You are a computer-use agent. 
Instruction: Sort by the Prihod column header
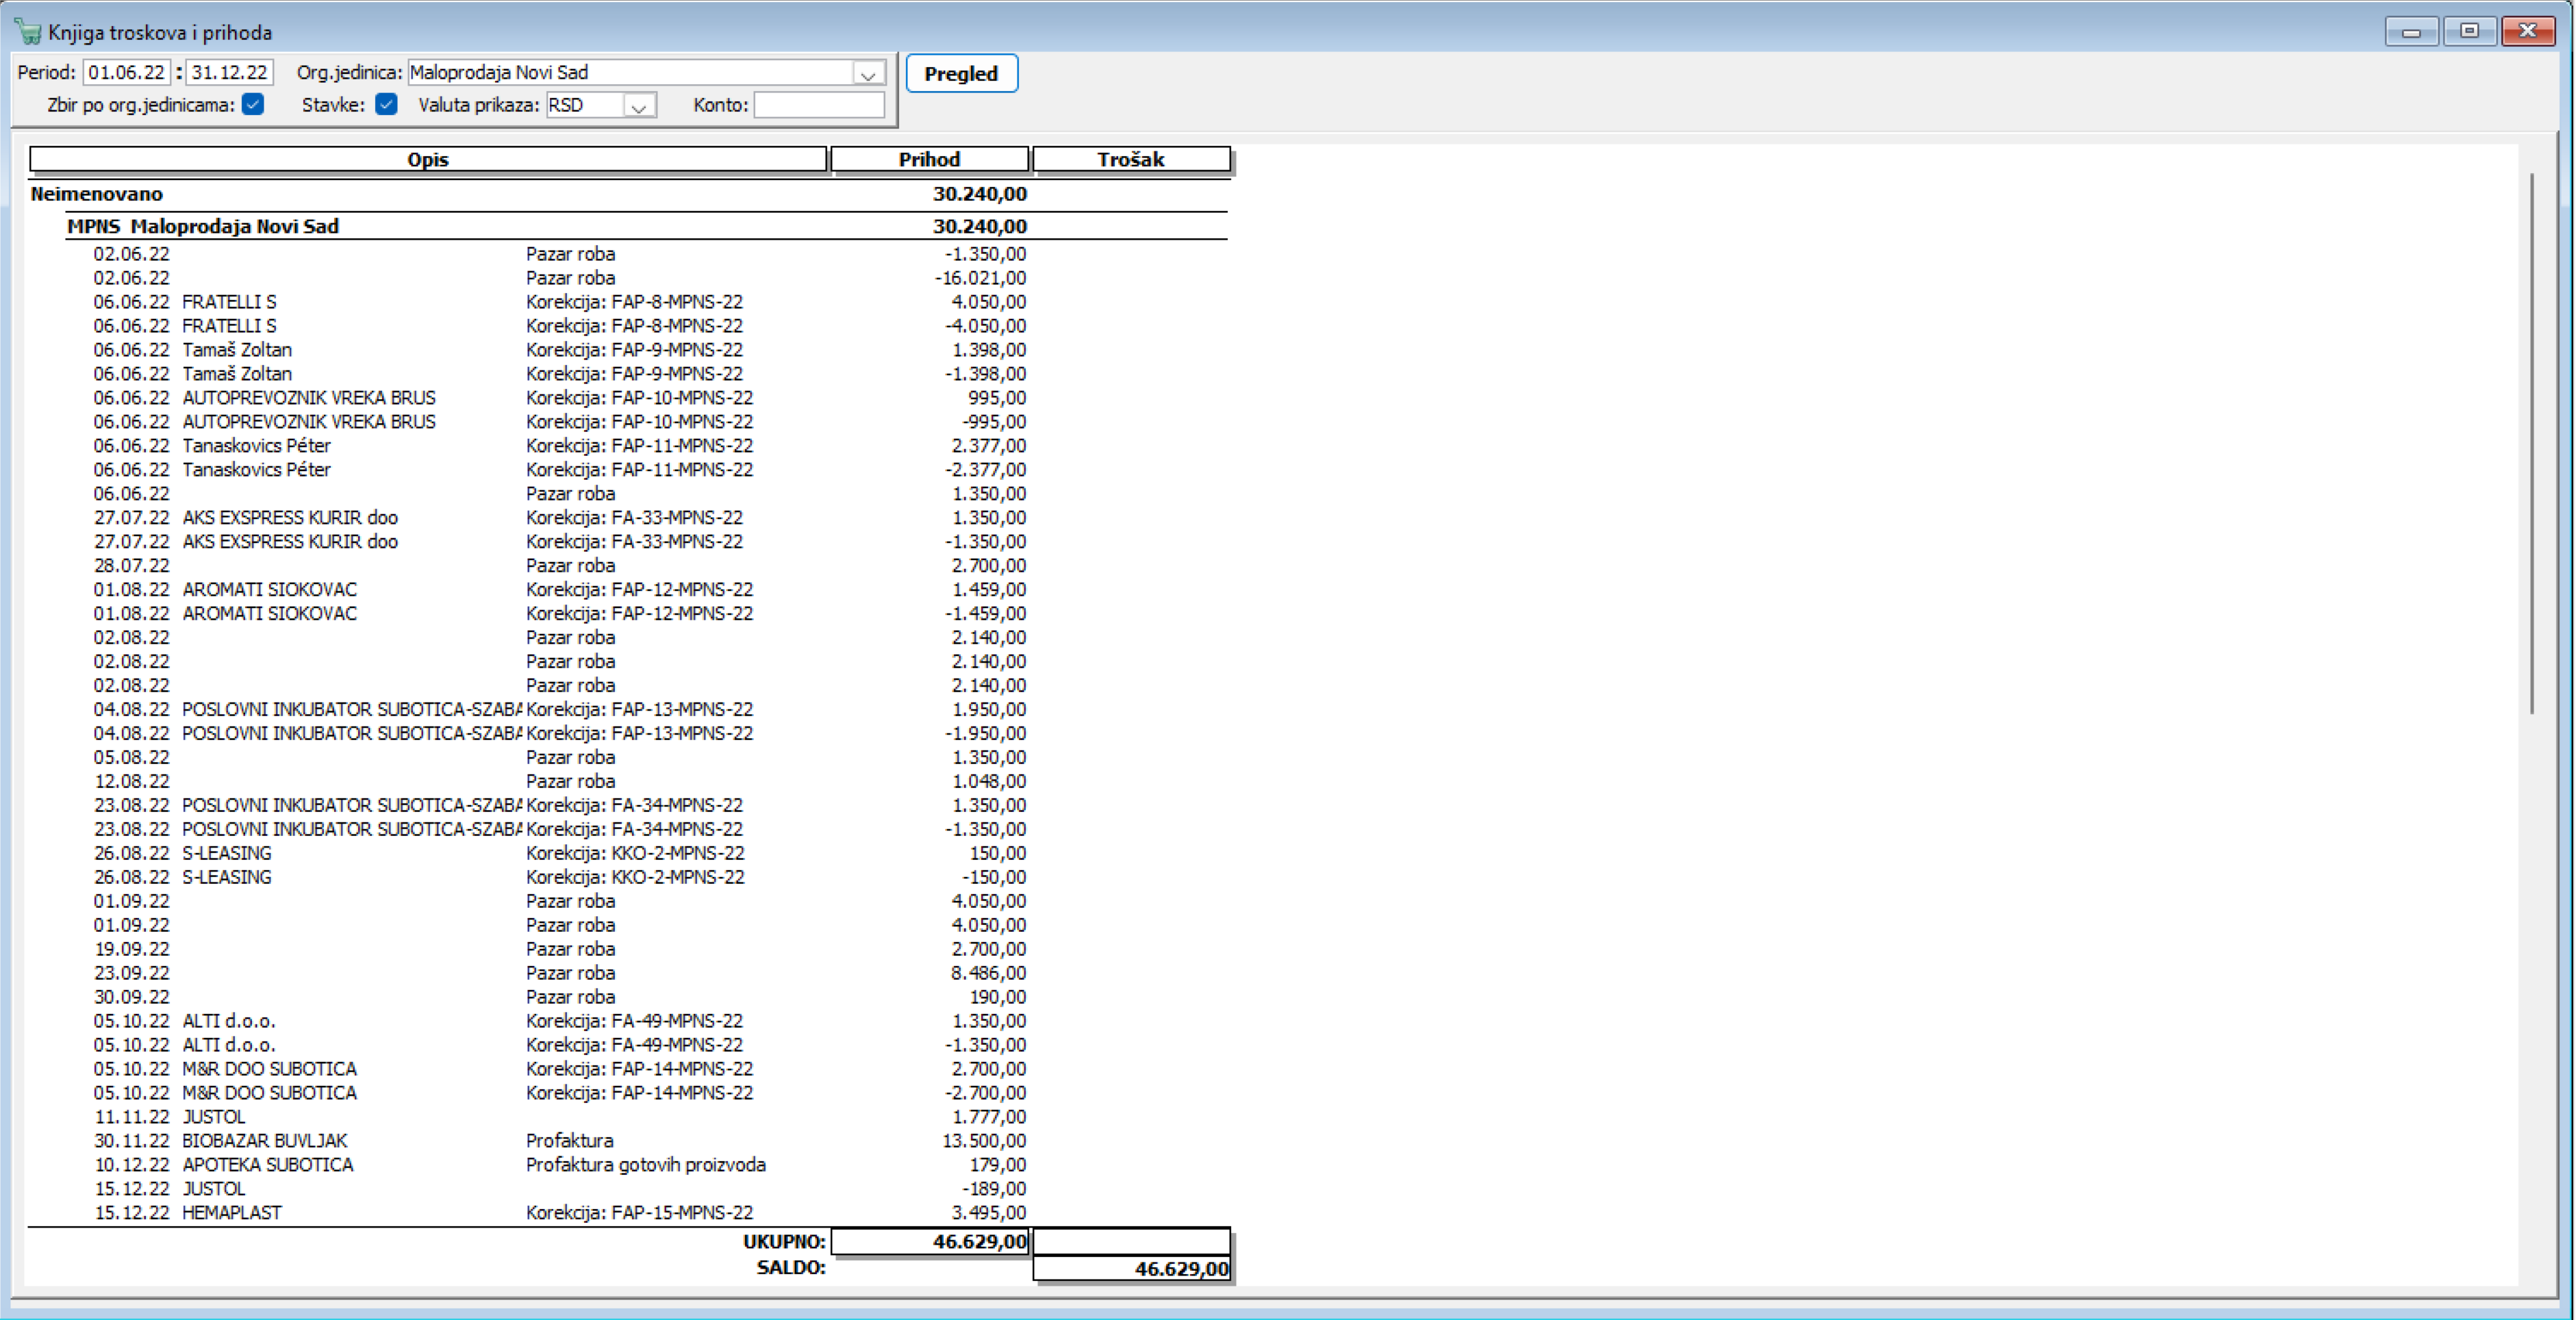(928, 160)
